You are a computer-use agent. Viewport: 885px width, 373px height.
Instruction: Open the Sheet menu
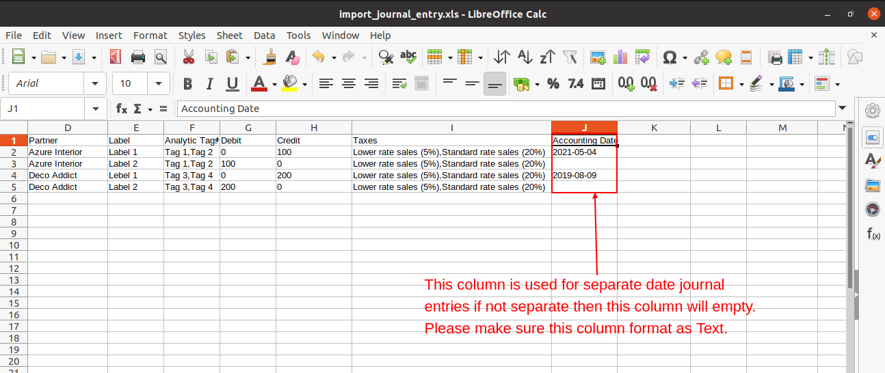click(230, 36)
